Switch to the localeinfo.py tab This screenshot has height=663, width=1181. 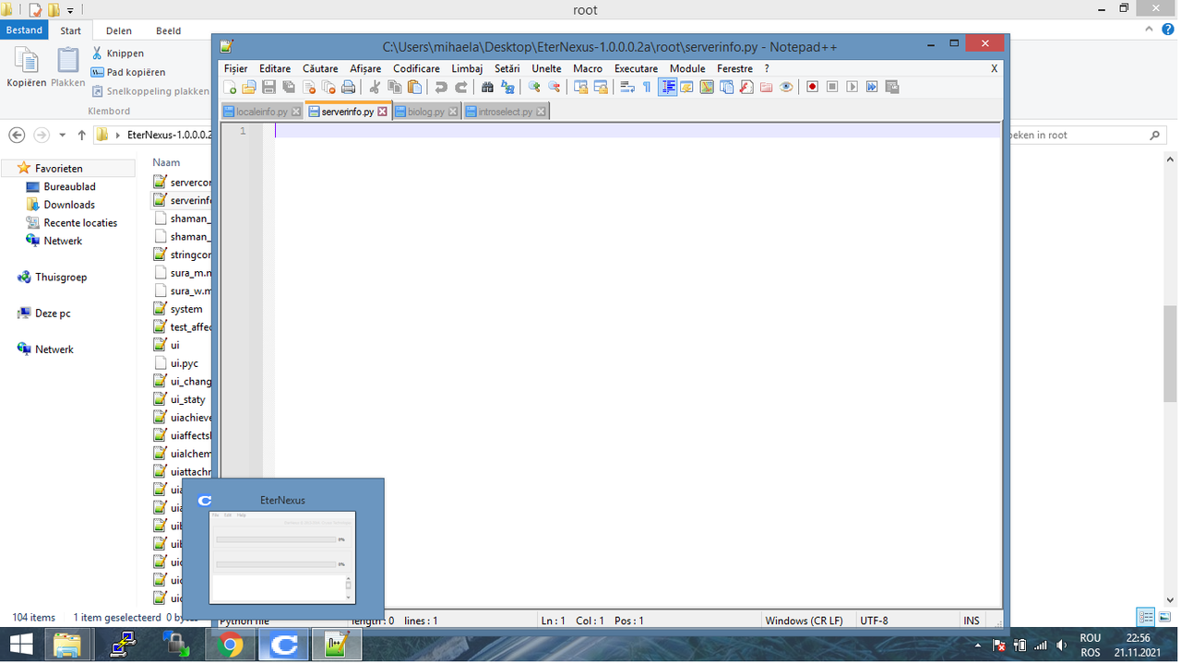[262, 112]
